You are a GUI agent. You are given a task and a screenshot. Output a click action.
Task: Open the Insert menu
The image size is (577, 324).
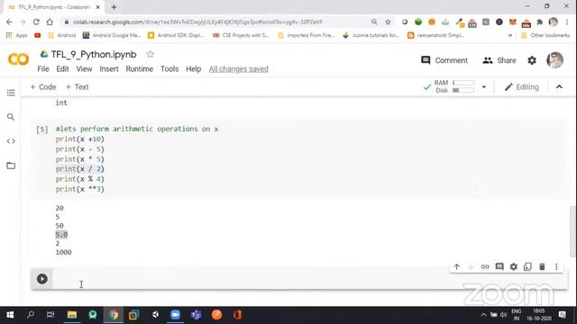coord(109,69)
